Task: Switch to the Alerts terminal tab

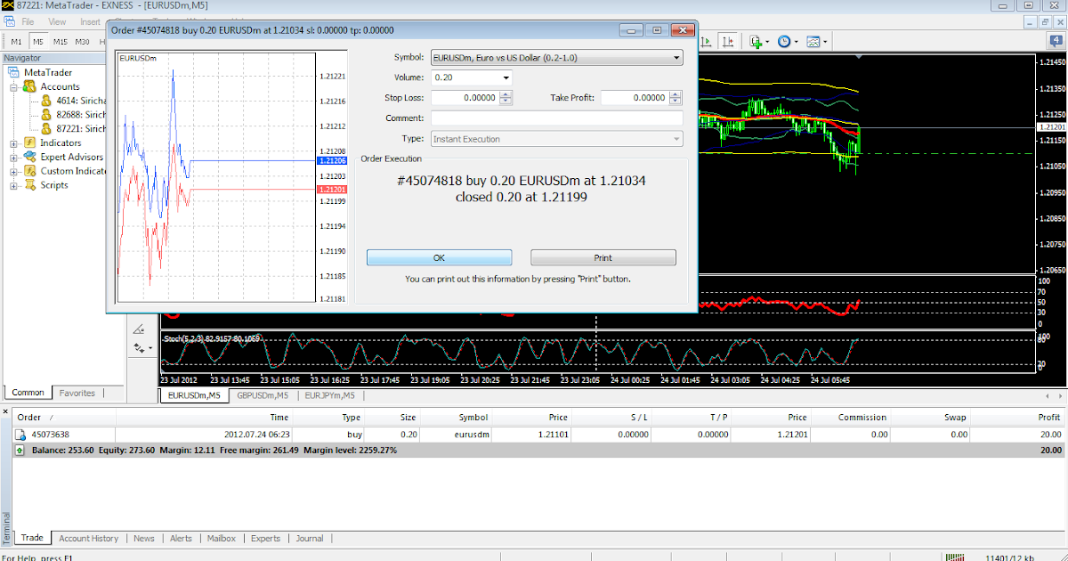Action: 181,538
